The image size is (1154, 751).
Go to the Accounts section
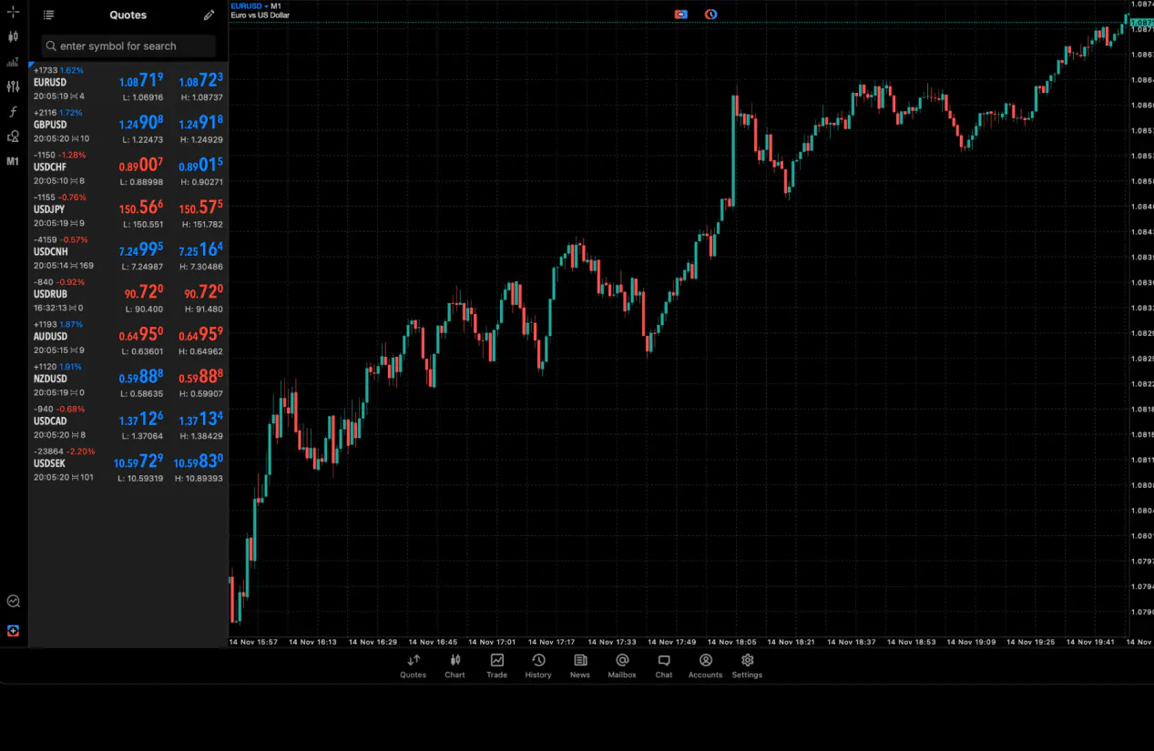(x=705, y=665)
